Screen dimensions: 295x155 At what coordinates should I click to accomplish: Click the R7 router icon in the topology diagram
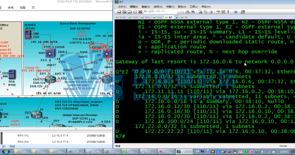click(x=50, y=79)
